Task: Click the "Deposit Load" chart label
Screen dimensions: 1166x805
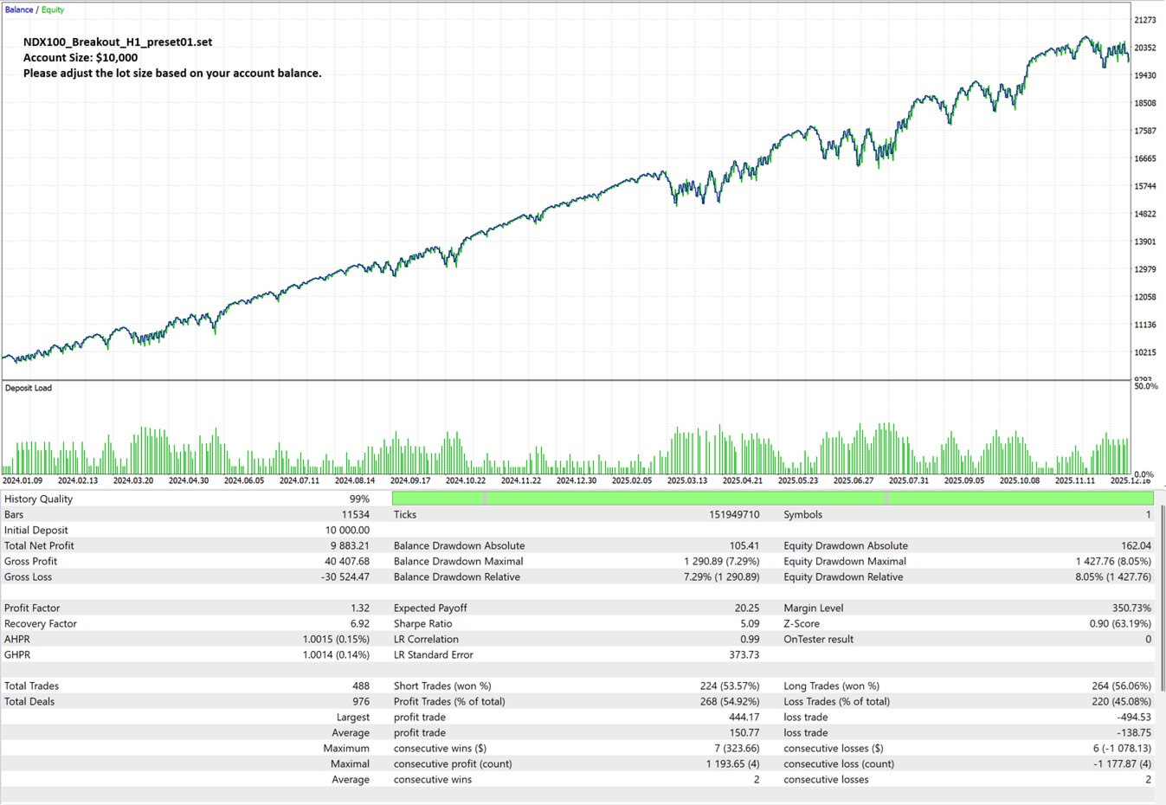Action: point(29,388)
